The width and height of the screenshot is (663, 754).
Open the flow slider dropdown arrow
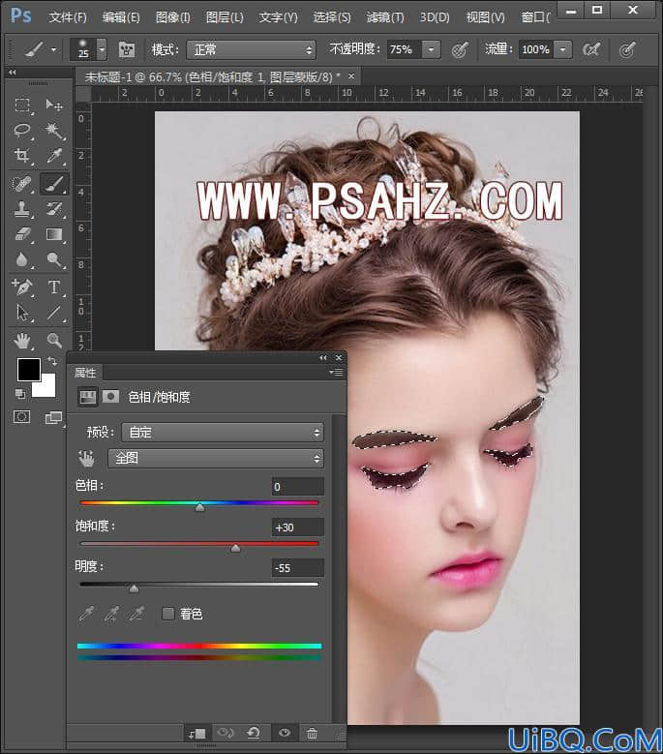(562, 49)
